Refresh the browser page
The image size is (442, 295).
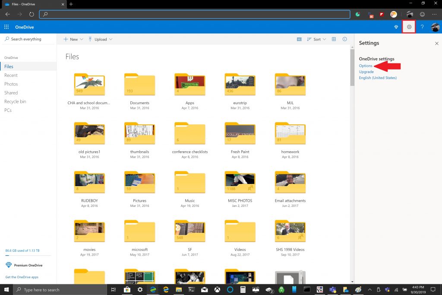point(31,14)
